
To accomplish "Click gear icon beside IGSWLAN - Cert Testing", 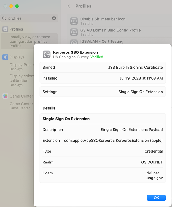I will pyautogui.click(x=74, y=42).
